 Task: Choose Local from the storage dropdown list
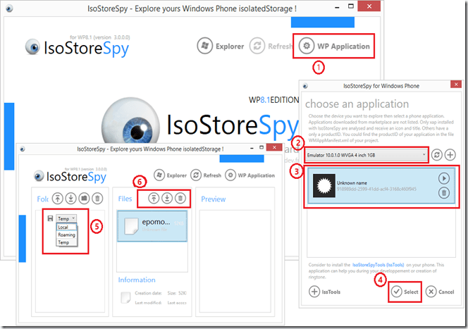63,228
